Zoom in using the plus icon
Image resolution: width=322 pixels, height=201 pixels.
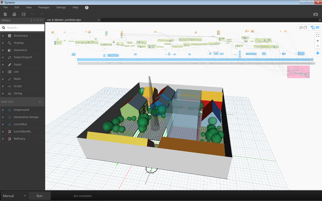click(318, 41)
